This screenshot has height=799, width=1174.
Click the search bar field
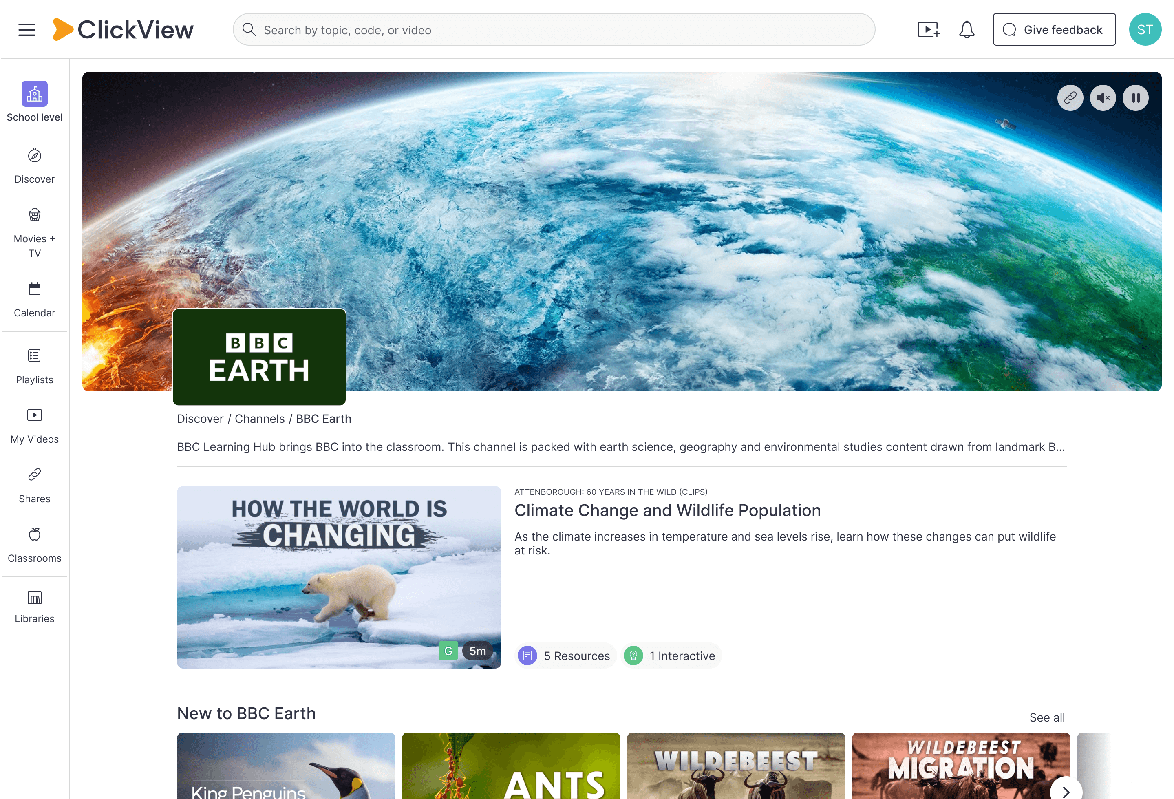(x=554, y=30)
